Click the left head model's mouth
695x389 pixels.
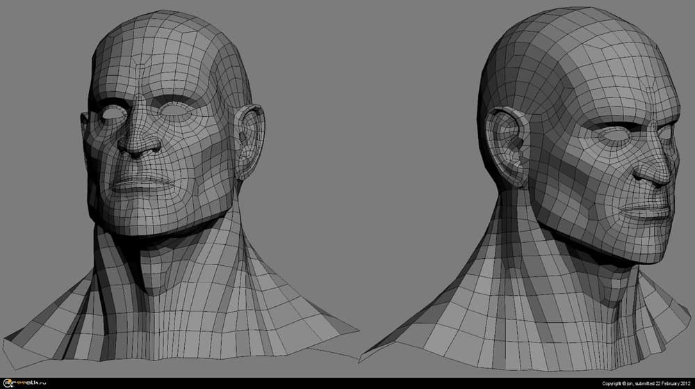[143, 184]
